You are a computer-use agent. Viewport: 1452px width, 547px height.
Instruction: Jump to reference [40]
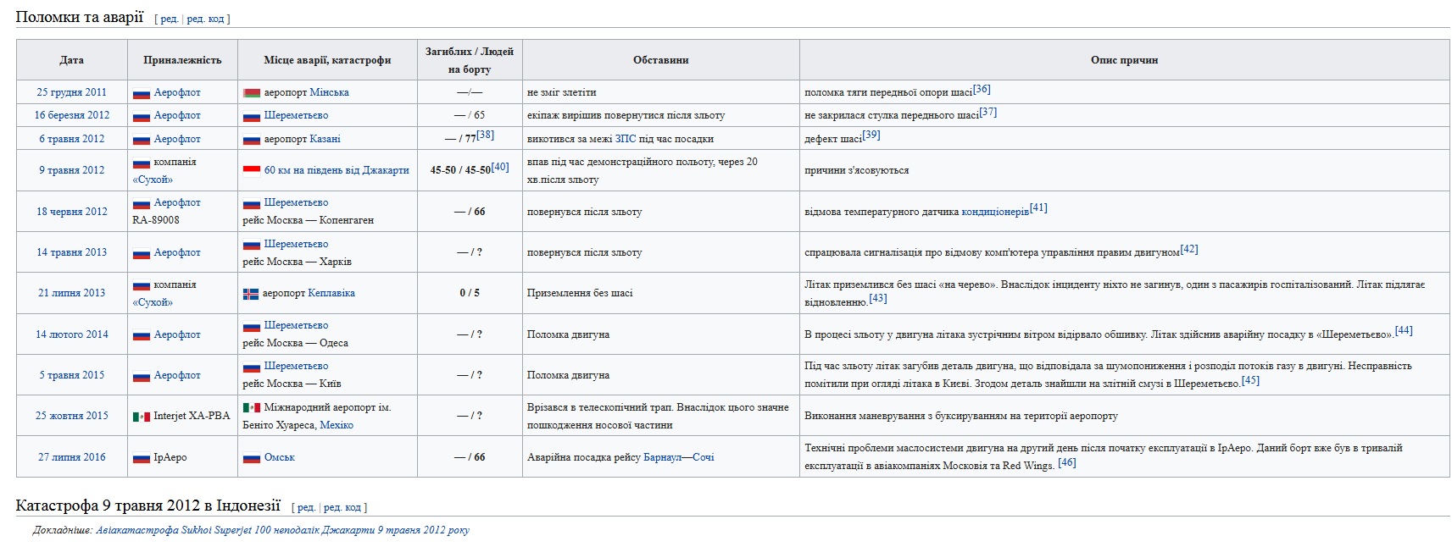[500, 167]
